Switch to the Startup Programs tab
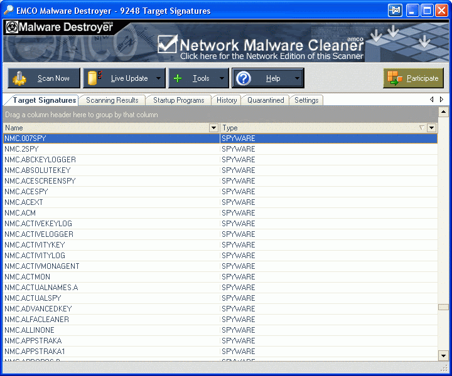Image resolution: width=452 pixels, height=376 pixels. [x=178, y=100]
